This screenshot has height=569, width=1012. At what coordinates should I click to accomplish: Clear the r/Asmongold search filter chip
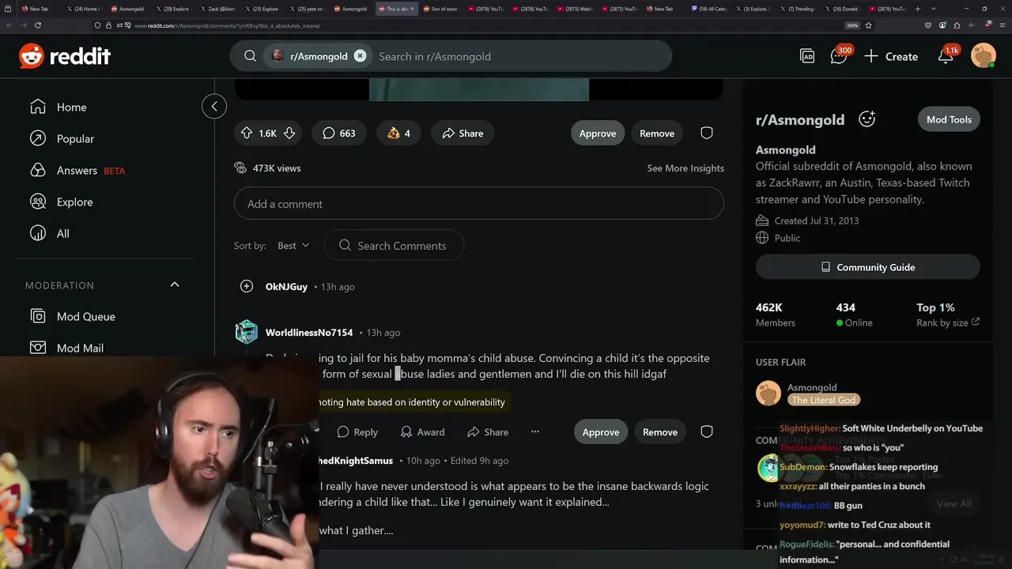pos(360,56)
